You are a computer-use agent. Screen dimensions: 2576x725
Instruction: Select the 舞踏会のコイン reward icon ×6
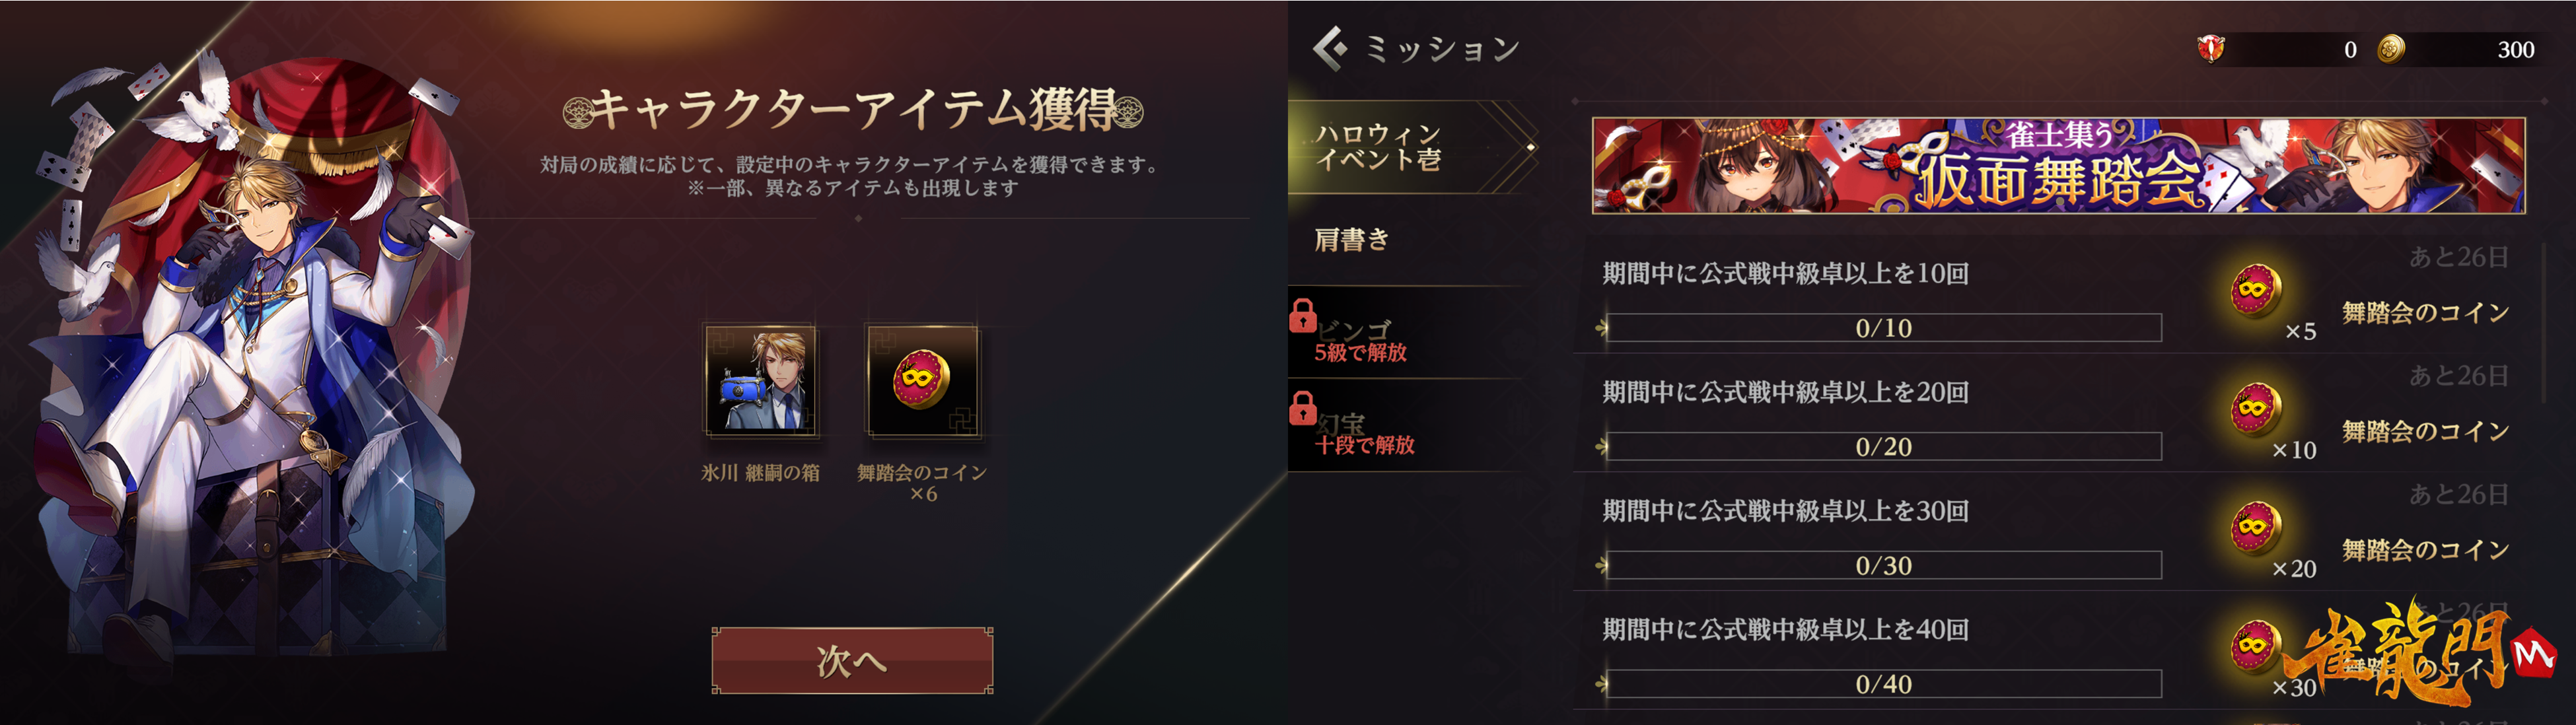[922, 381]
